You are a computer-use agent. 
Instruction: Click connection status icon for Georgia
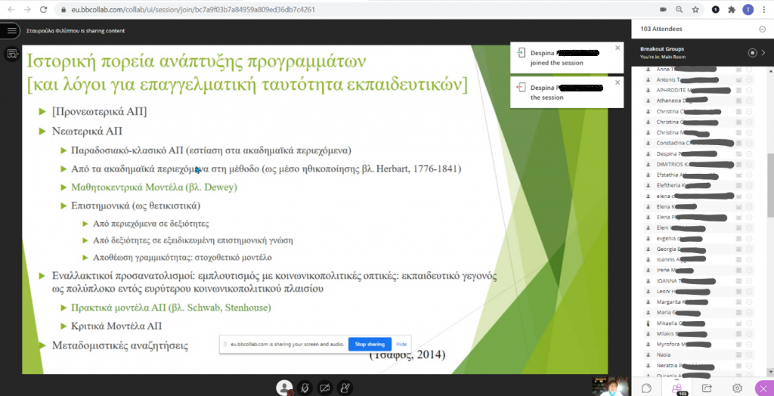pos(739,249)
